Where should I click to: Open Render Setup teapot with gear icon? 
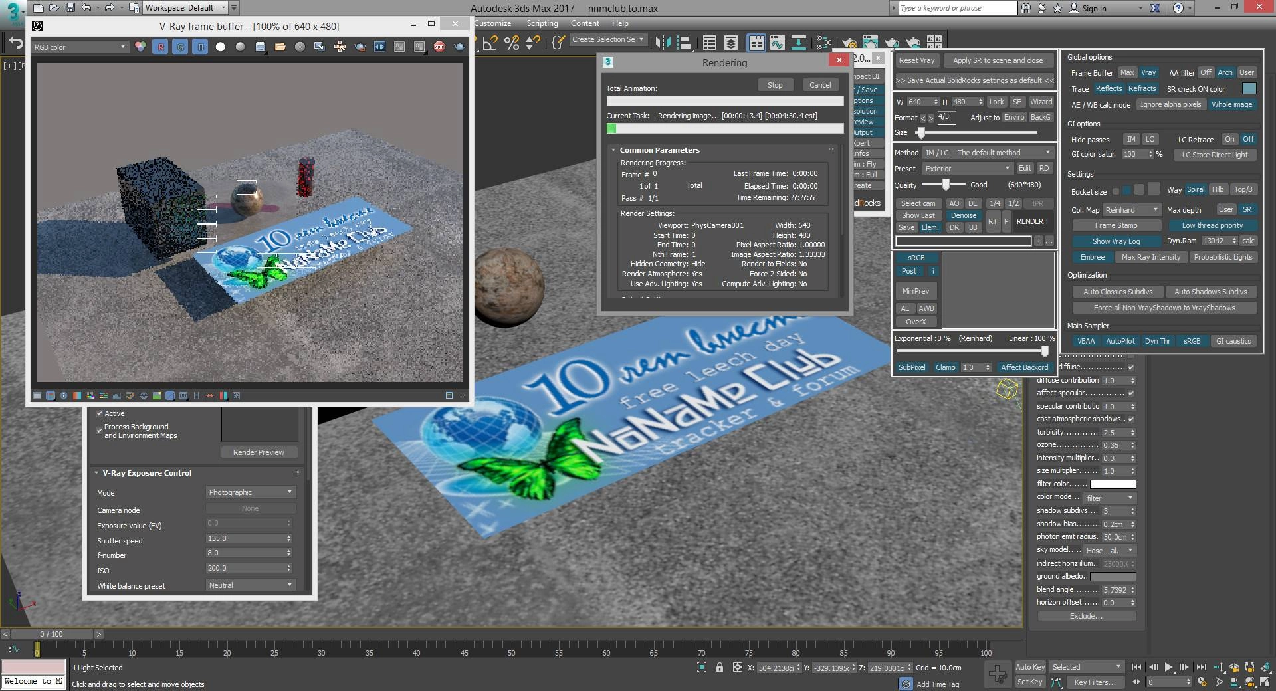point(849,44)
